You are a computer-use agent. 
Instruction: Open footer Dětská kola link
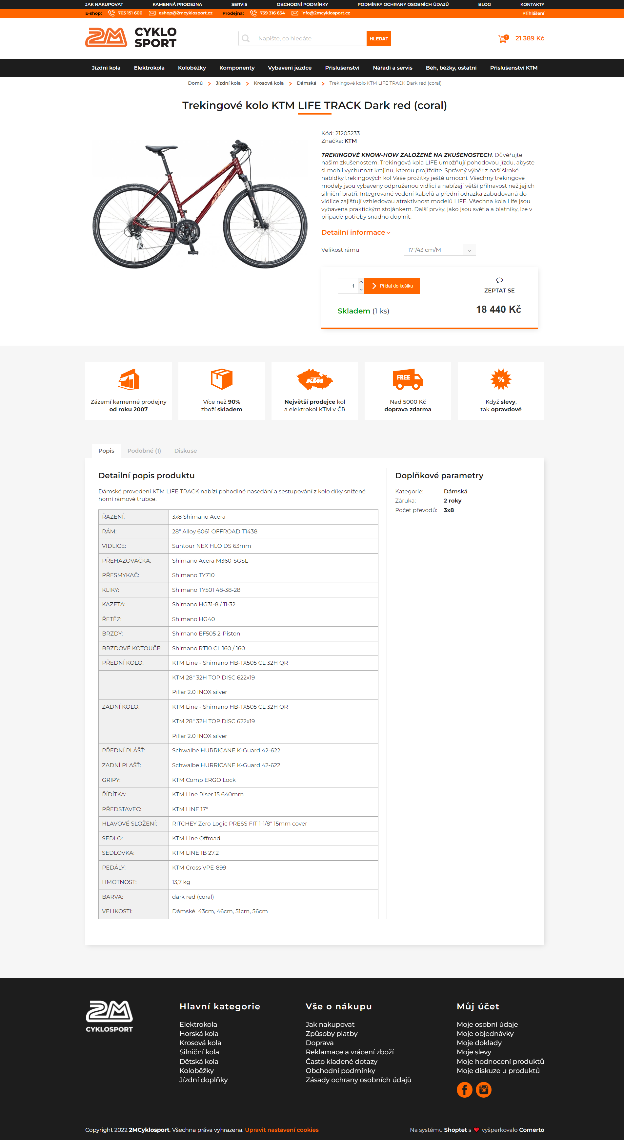coord(199,1061)
